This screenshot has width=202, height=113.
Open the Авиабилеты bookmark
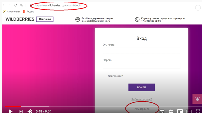tap(11, 11)
